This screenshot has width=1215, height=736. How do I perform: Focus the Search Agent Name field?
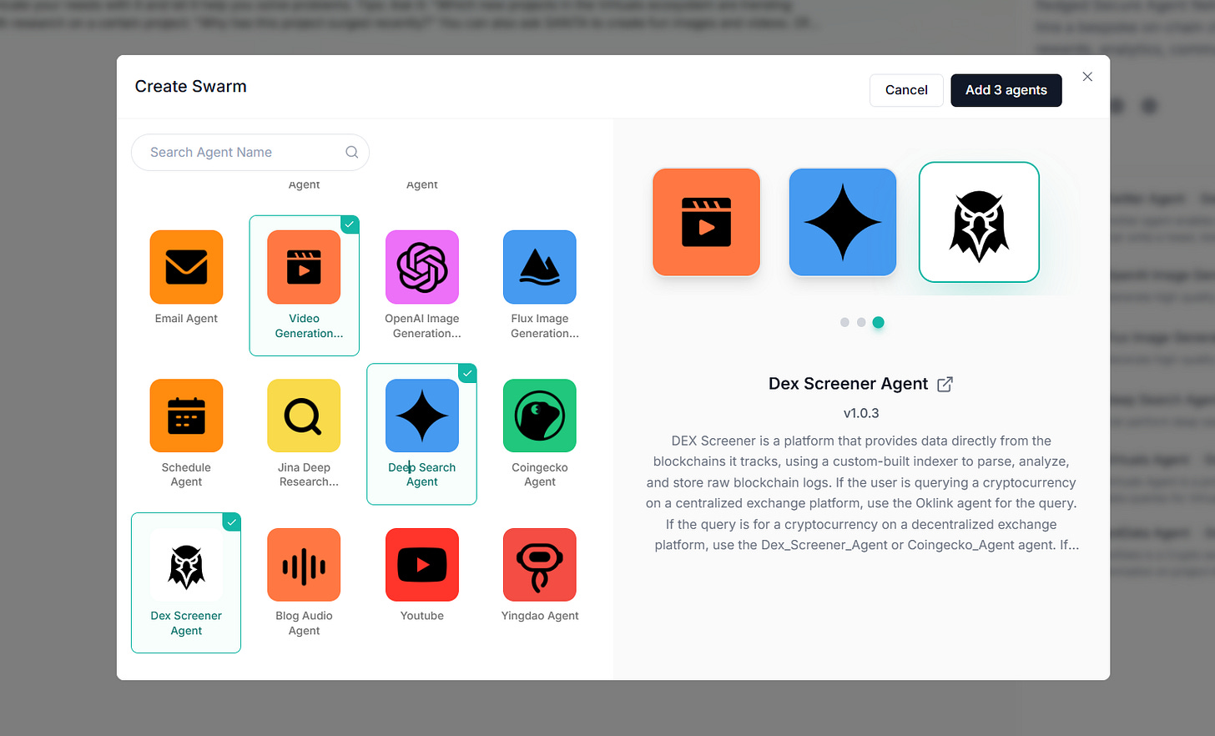point(250,152)
